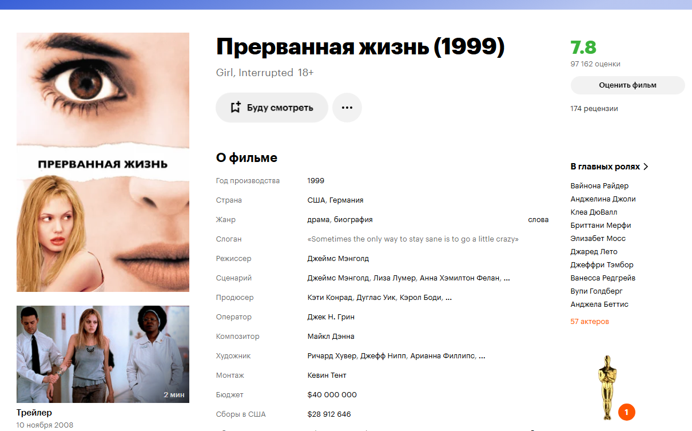The height and width of the screenshot is (431, 692).
Task: Expand more producers ellipsis in Продюсер row
Action: click(x=448, y=298)
